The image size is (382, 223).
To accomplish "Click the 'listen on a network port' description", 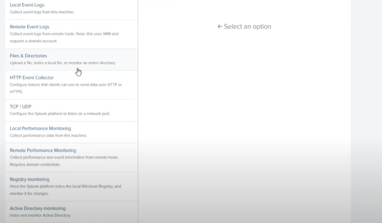I will pos(60,114).
